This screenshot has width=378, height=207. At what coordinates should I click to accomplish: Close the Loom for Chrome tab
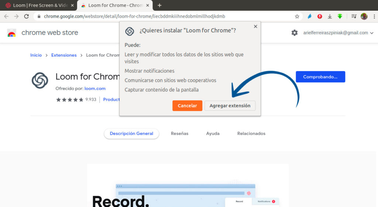click(x=148, y=5)
